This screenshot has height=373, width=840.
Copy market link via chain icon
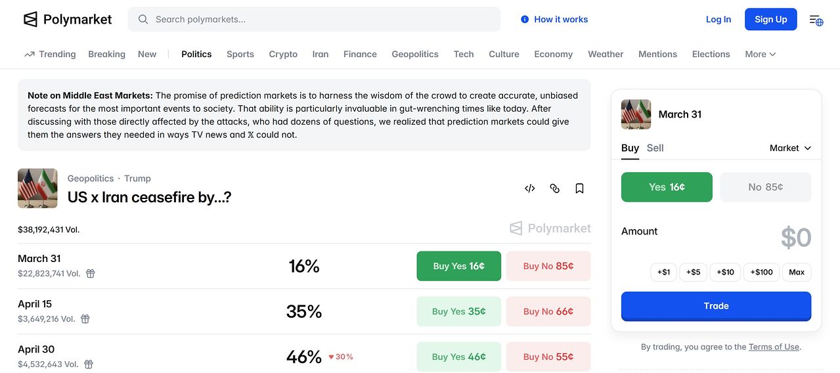point(555,188)
